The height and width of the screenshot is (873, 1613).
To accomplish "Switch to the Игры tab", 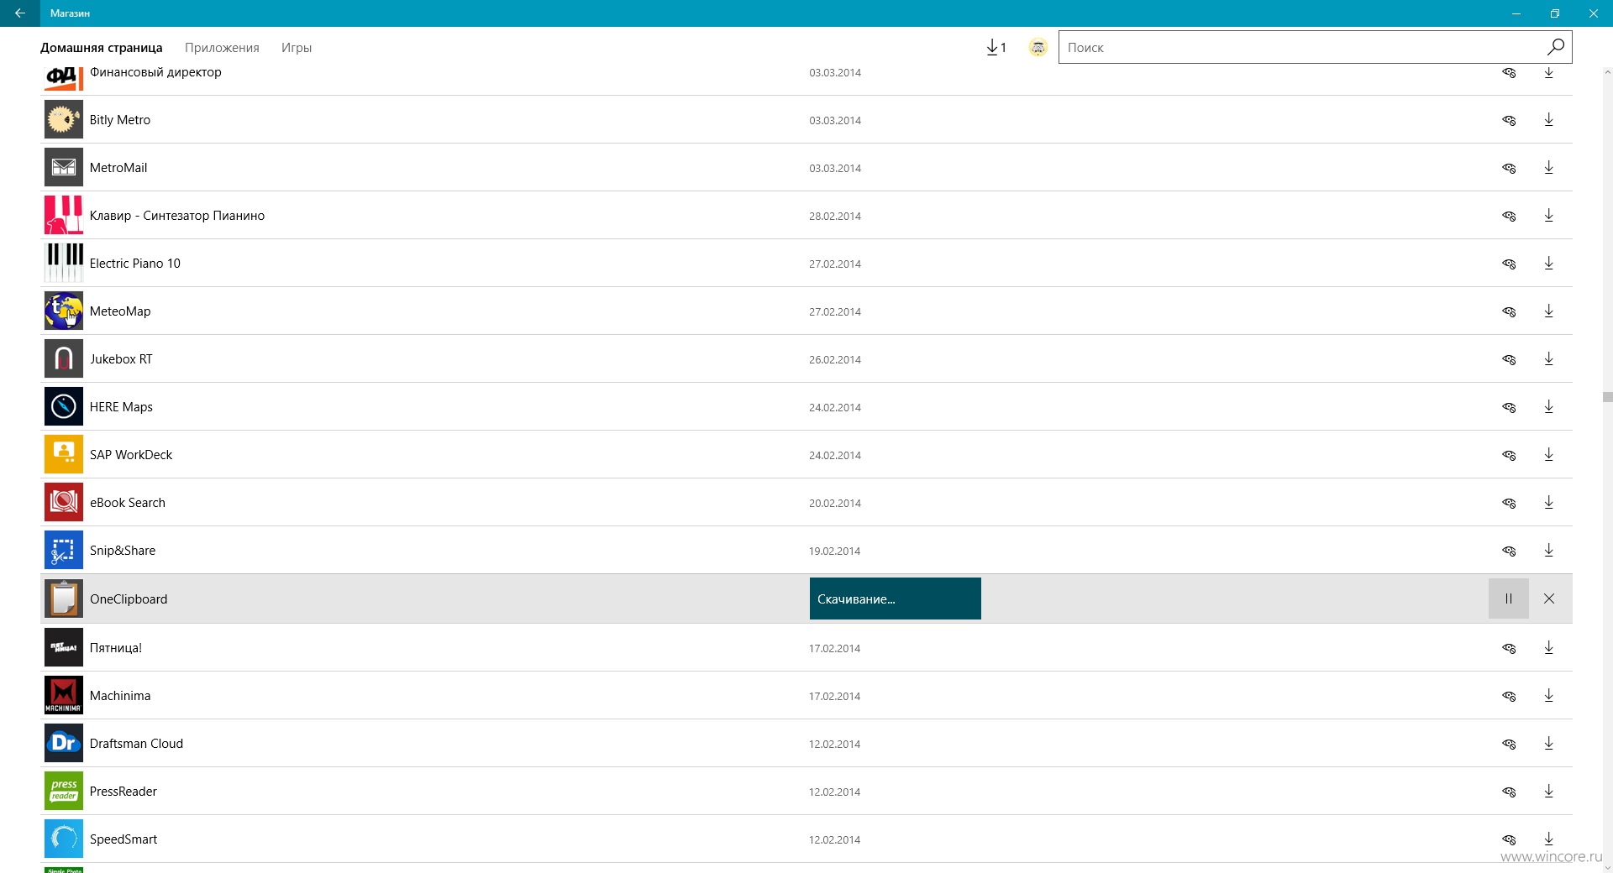I will pos(297,48).
